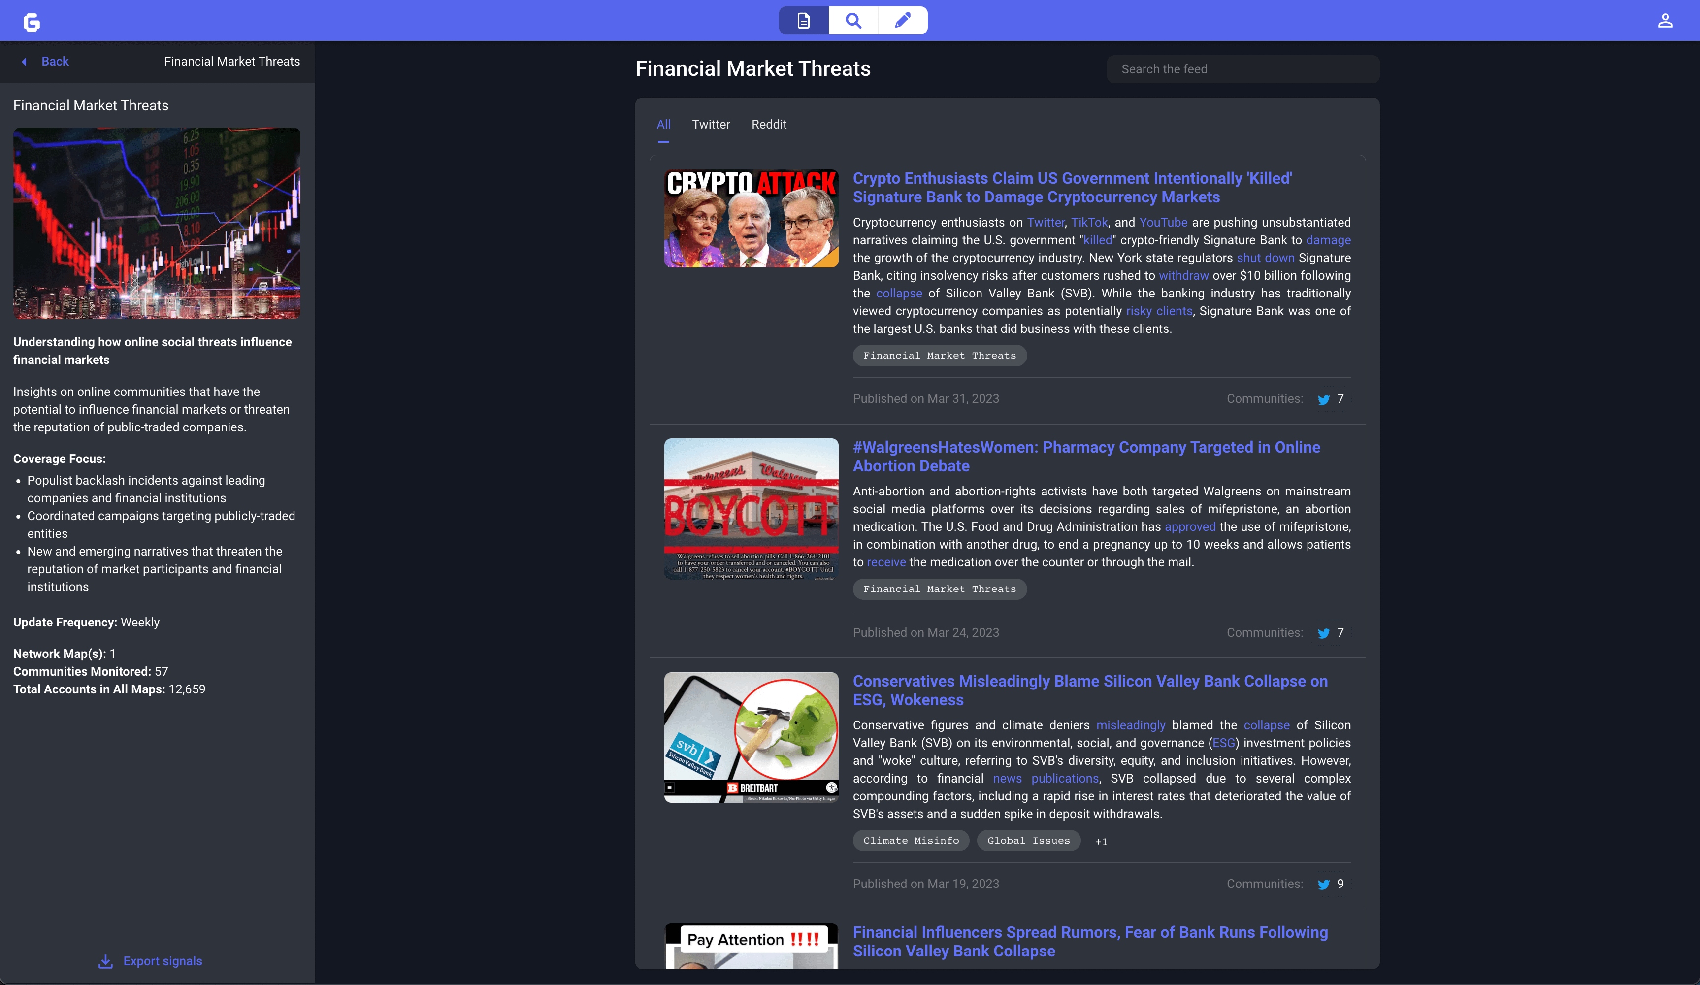Click Financial Market Threats tag under crypto article
Viewport: 1700px width, 985px height.
click(939, 356)
